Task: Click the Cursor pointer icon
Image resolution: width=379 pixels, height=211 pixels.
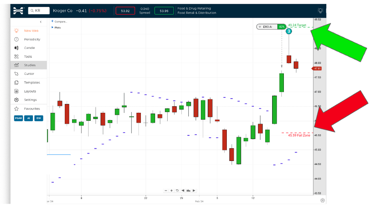Action: tap(17, 74)
